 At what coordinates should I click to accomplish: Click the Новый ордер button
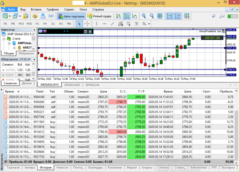coord(99,16)
